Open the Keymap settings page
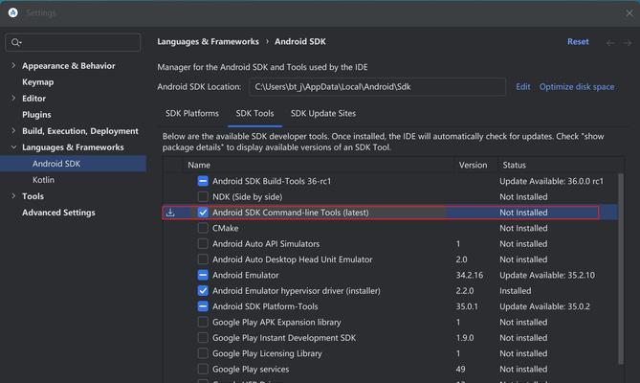This screenshot has height=383, width=640. [x=38, y=82]
